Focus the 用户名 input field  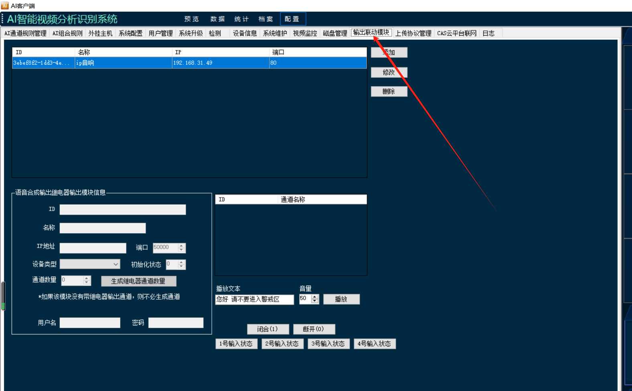(90, 322)
